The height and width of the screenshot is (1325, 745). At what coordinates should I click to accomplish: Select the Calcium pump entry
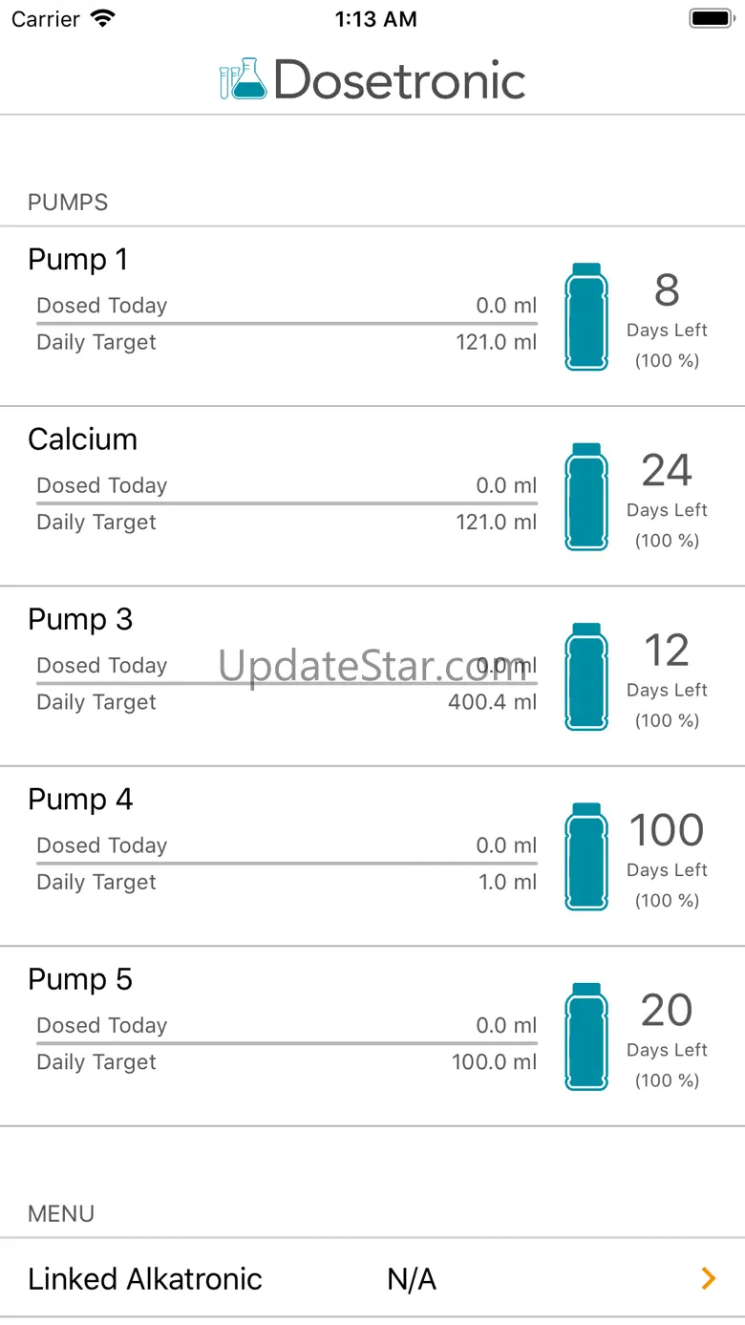click(x=83, y=439)
